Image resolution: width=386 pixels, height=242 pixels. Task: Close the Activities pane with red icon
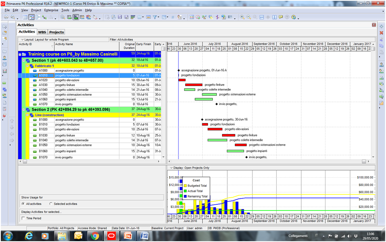pos(374,25)
